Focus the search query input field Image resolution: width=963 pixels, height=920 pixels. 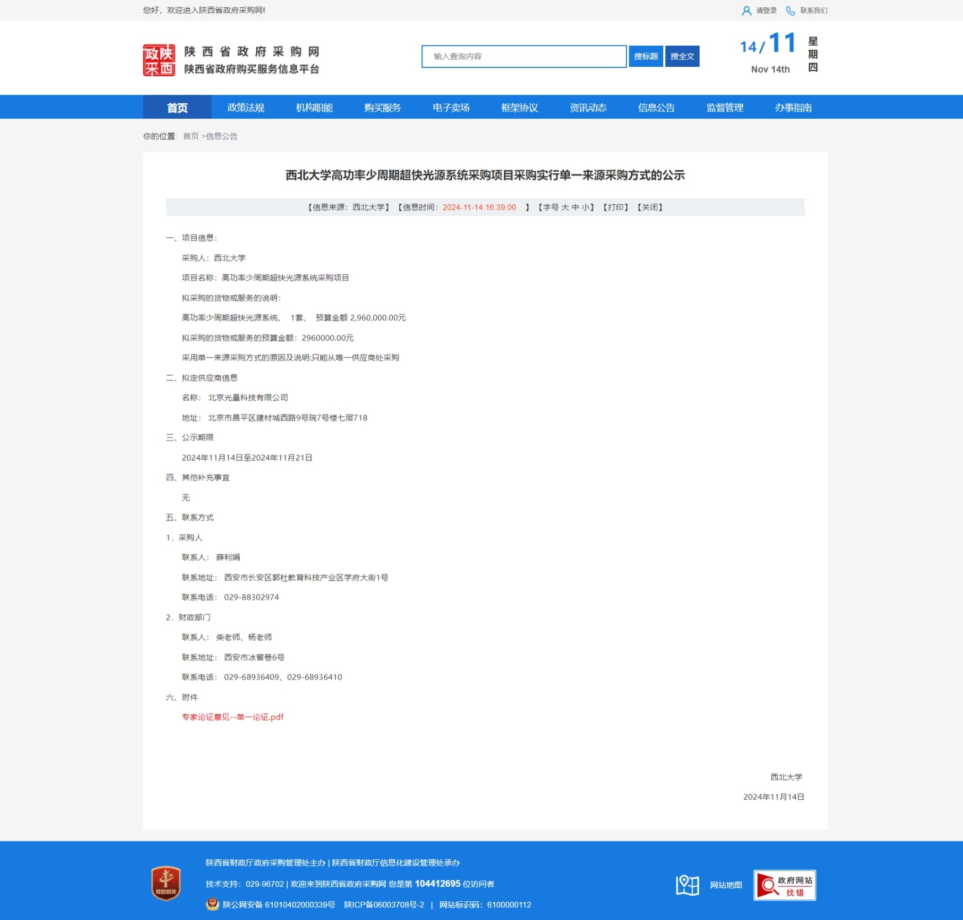(523, 56)
